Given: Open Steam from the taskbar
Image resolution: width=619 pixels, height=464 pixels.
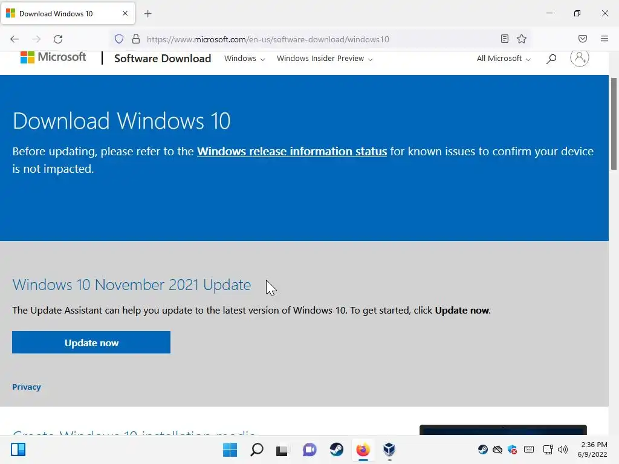Looking at the screenshot, I should 336,449.
